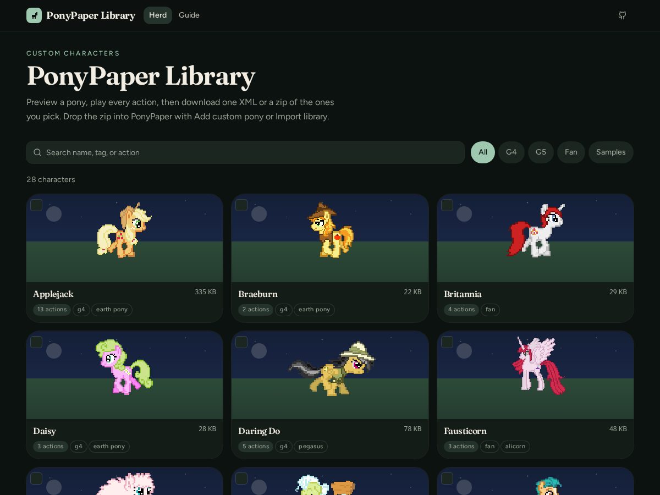Click the 78 KB size on Daring Do

(x=413, y=429)
